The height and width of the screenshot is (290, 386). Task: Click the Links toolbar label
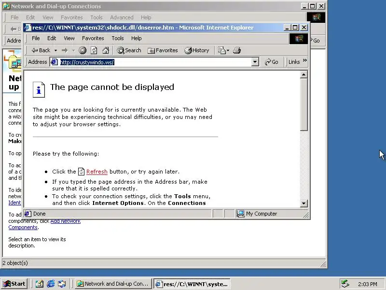[x=294, y=62]
